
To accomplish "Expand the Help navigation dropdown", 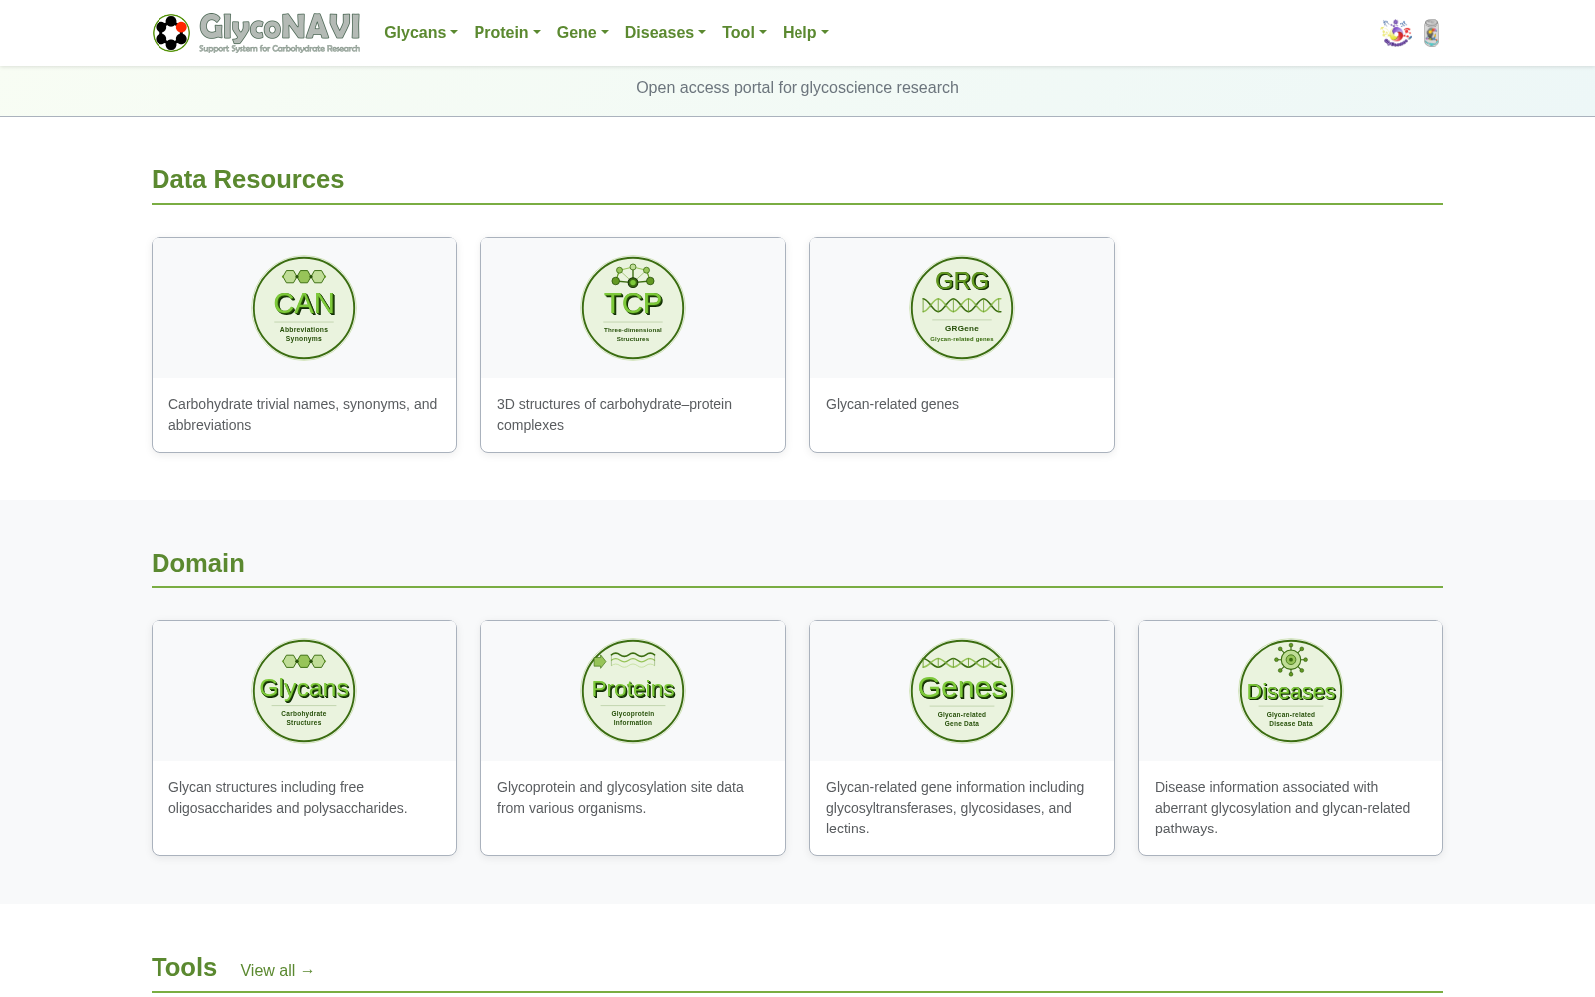I will pyautogui.click(x=805, y=33).
